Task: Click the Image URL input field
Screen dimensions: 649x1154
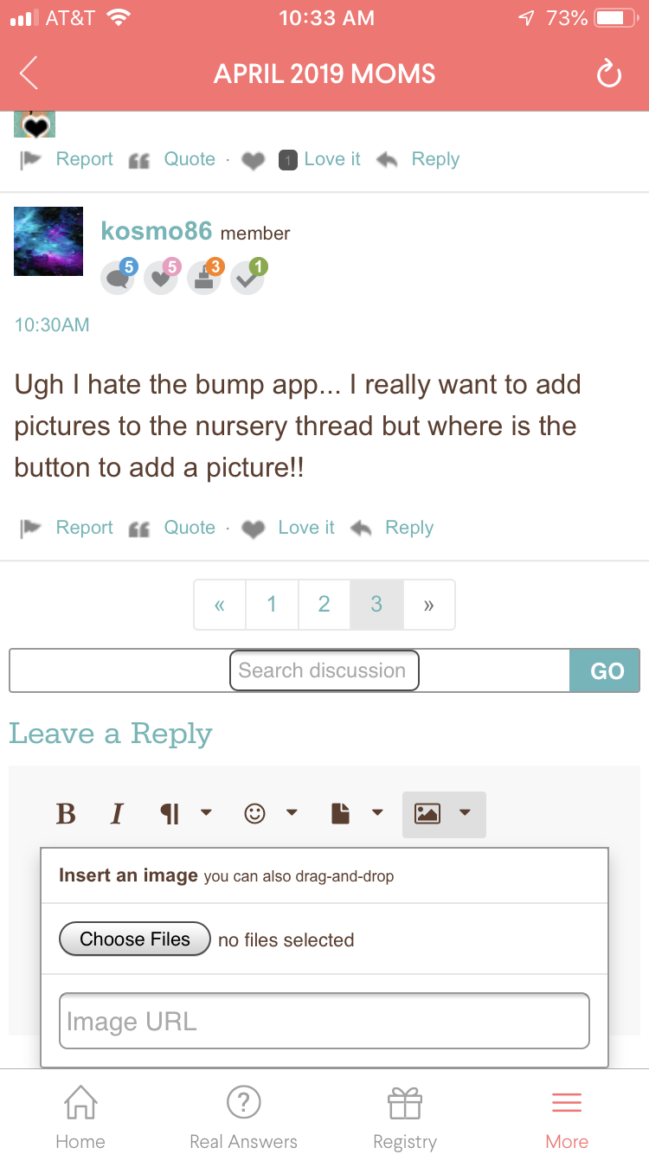Action: click(324, 1021)
